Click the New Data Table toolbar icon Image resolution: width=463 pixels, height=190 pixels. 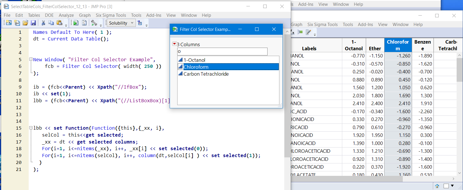(x=9, y=23)
